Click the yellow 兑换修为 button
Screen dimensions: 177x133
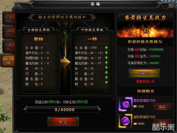pyautogui.click(x=144, y=73)
